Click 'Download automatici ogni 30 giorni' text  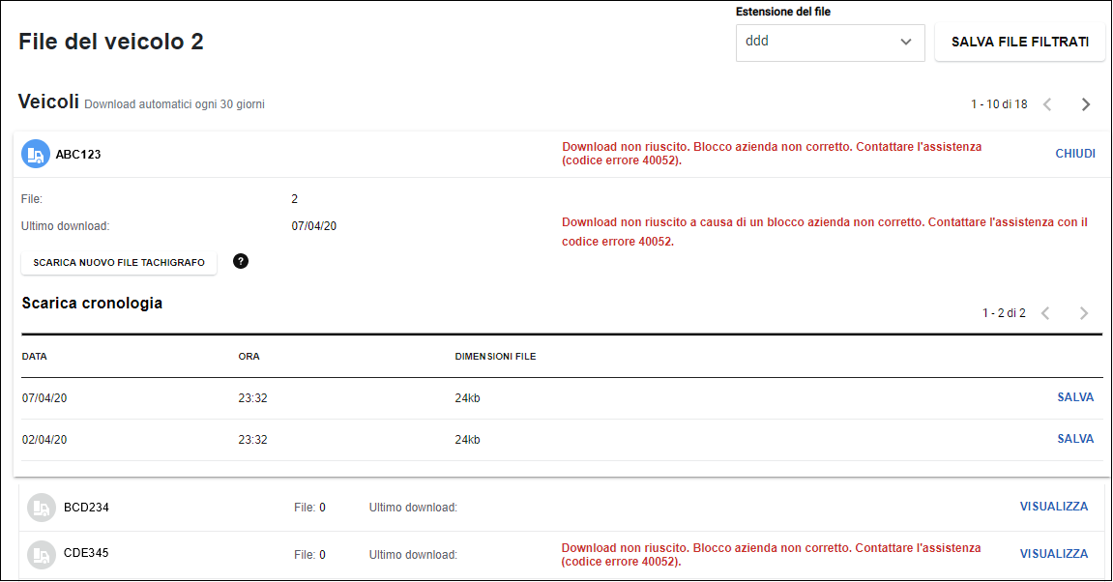(175, 104)
